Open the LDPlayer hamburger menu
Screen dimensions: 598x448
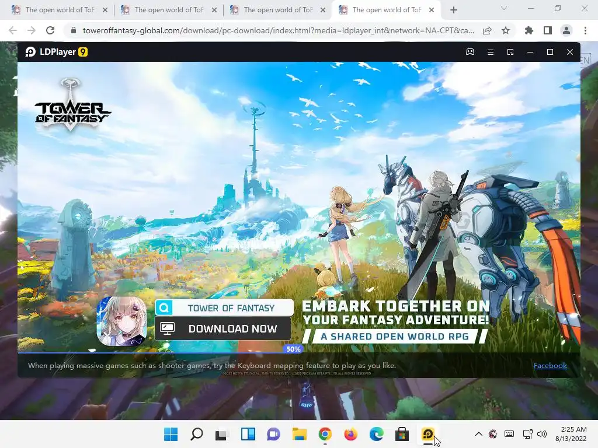click(491, 52)
